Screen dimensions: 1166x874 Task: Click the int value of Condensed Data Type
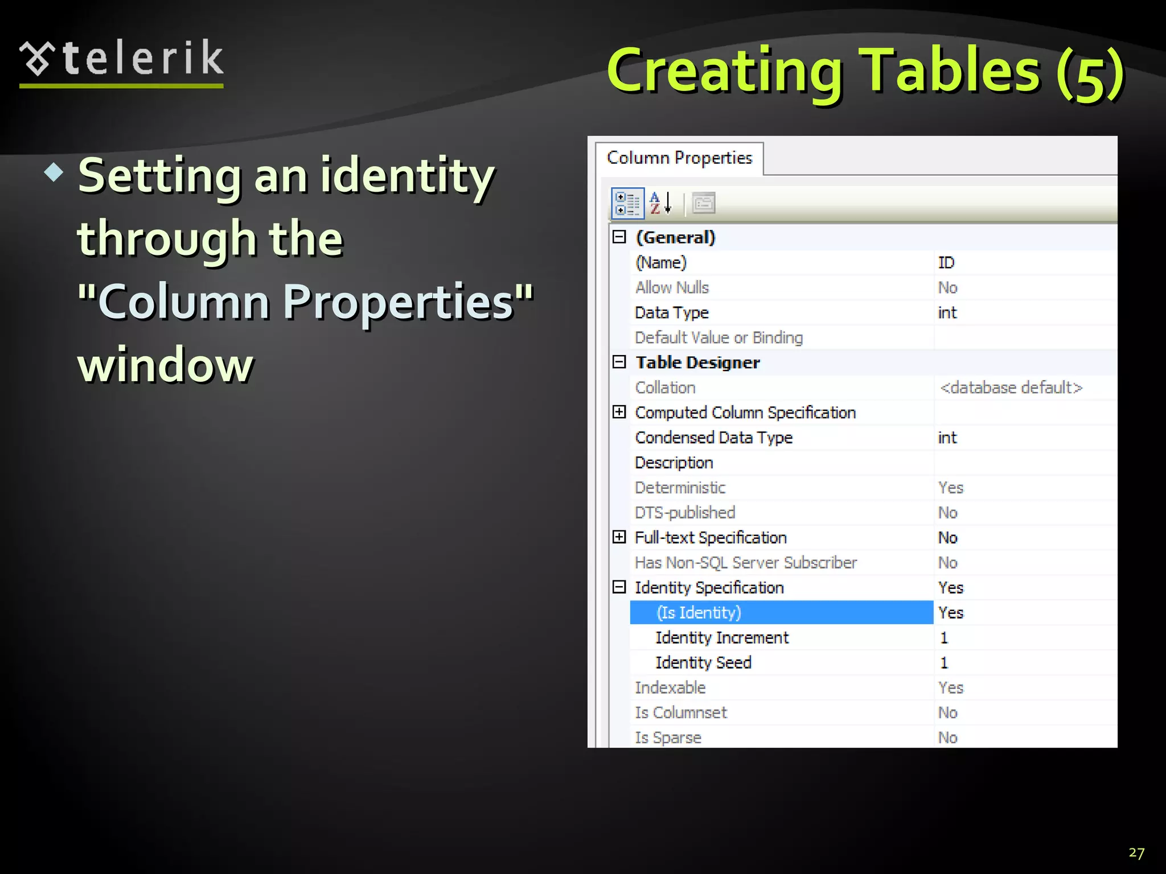point(947,438)
